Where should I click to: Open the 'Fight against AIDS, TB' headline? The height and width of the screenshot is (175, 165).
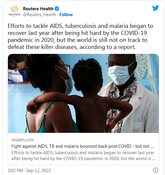[x=82, y=146]
